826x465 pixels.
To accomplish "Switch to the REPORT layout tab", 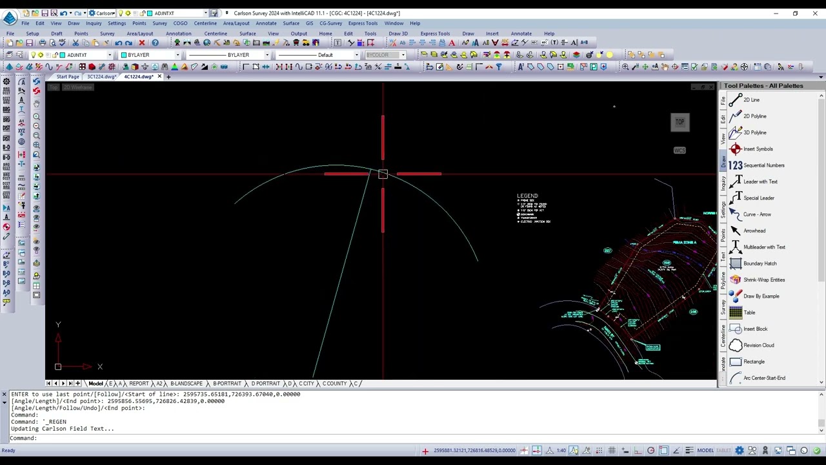I will point(139,384).
